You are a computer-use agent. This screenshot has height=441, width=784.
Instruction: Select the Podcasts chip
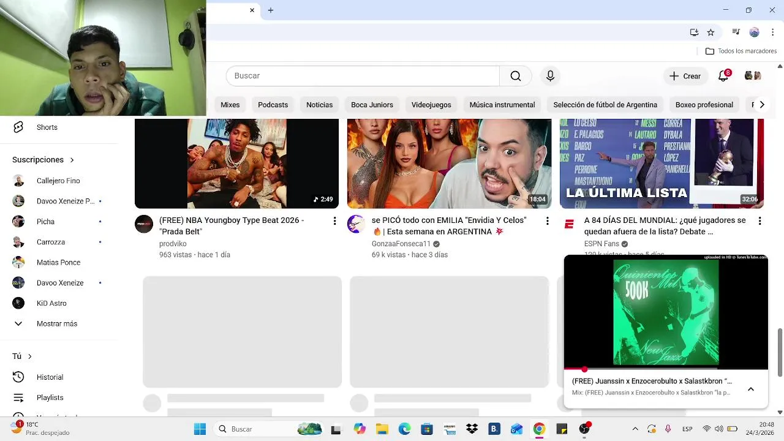point(273,105)
